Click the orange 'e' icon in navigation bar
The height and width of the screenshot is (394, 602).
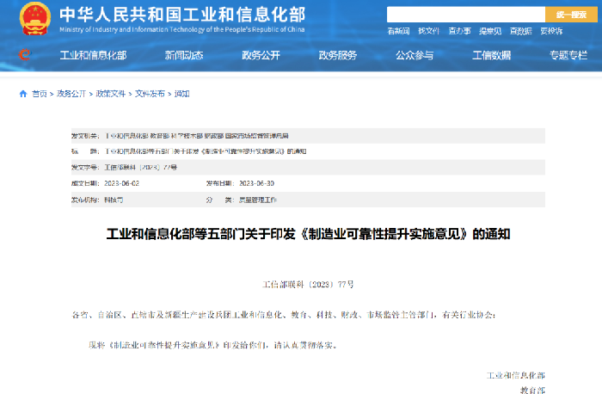click(24, 55)
